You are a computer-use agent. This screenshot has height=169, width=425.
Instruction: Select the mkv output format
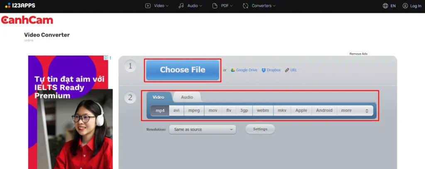282,110
